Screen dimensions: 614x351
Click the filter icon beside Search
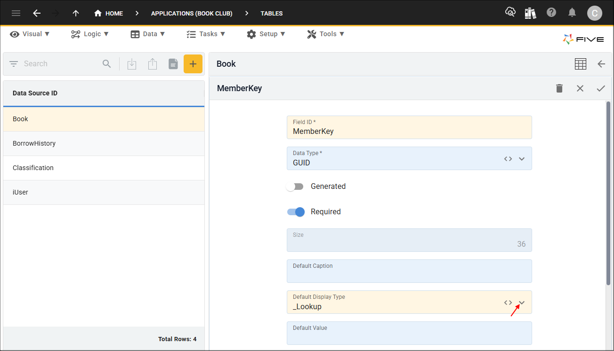pos(14,64)
